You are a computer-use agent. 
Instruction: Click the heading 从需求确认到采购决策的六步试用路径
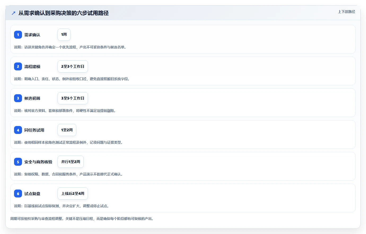coord(64,13)
